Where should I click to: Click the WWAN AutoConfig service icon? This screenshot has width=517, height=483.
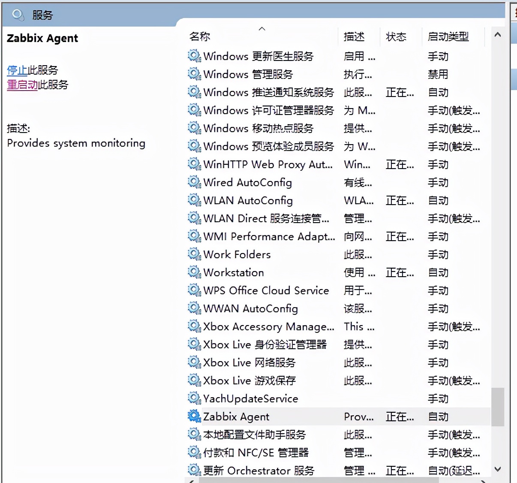click(194, 308)
